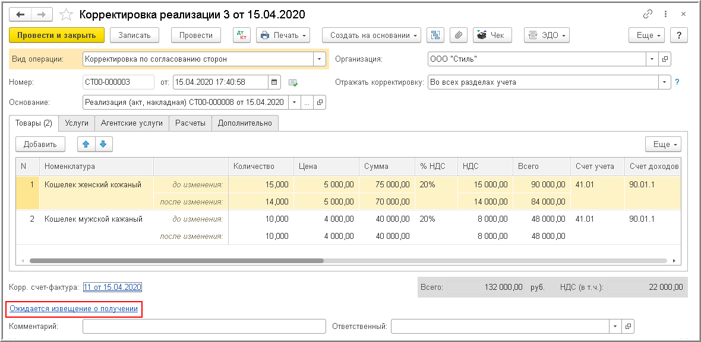The height and width of the screenshot is (342, 701).
Task: Open corrective invoice 11 от 15.04.2020 link
Action: point(112,287)
